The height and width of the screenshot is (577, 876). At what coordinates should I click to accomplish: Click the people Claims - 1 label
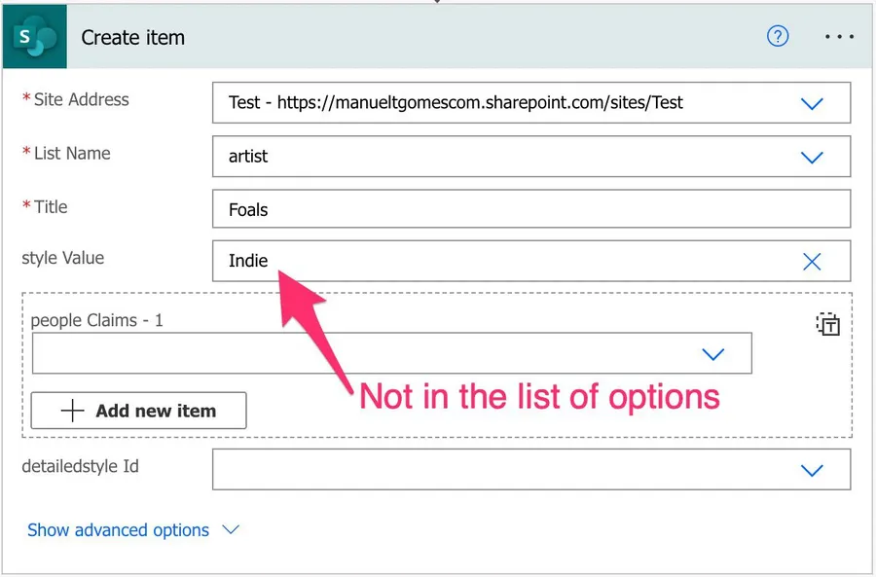[96, 320]
